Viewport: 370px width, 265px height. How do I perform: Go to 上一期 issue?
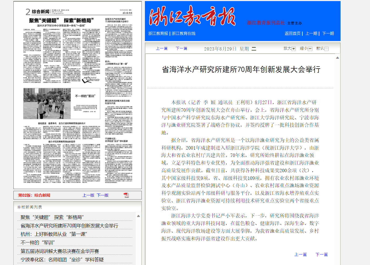(x=311, y=33)
